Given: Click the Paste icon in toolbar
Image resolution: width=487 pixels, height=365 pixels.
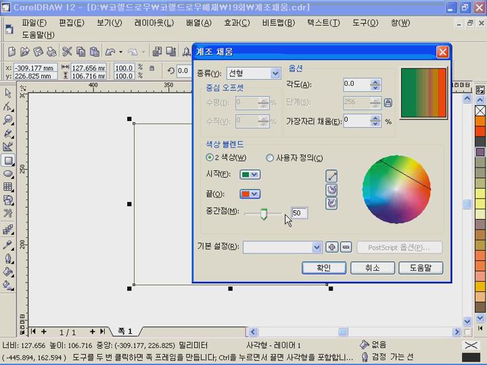Looking at the screenshot, I should [95, 51].
